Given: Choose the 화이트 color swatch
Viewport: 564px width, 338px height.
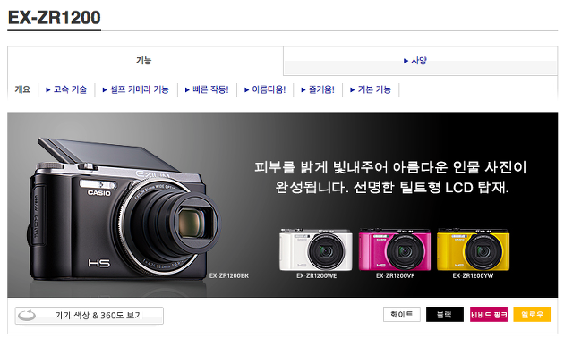Looking at the screenshot, I should (402, 315).
